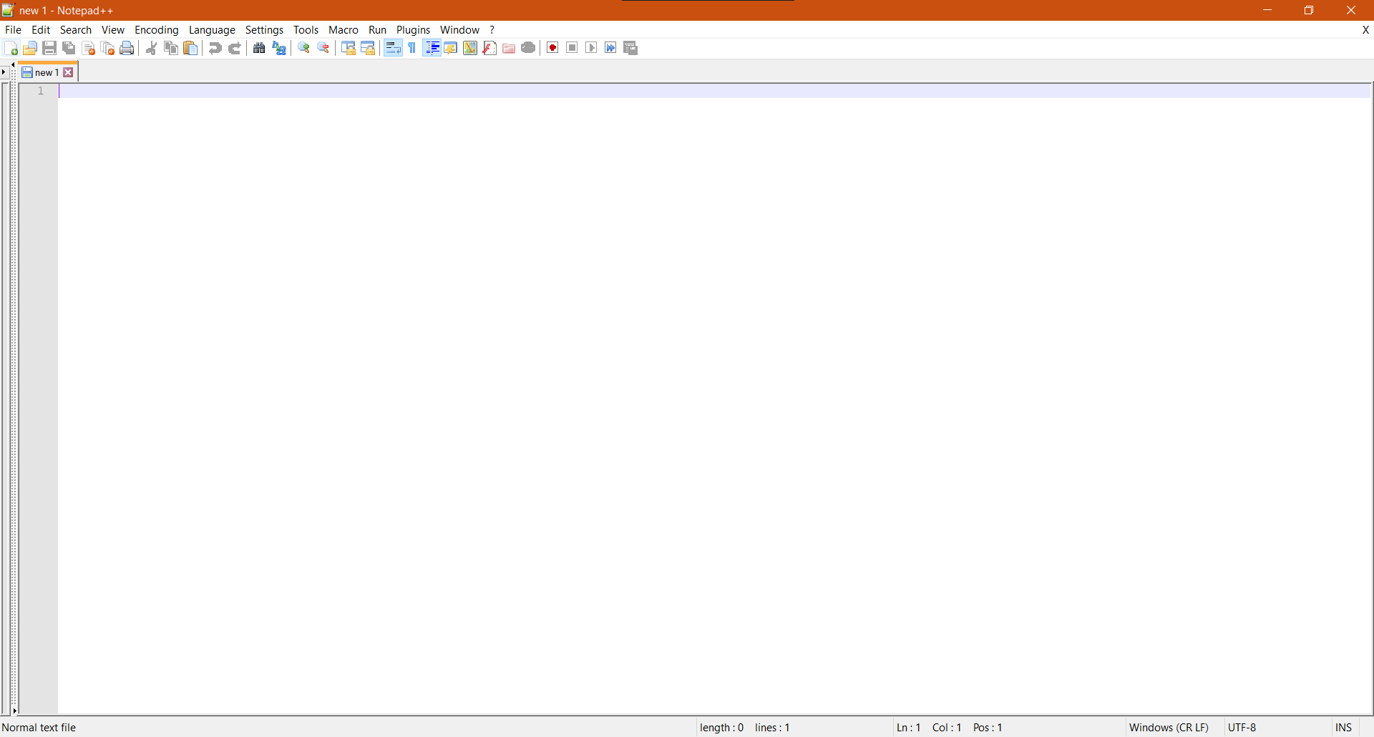Click the Zoom Out magnifier icon
This screenshot has height=737, width=1374.
point(323,48)
